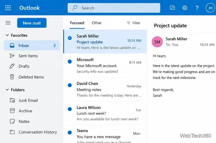Click the search magnifier icon
216x143 pixels.
(75, 8)
